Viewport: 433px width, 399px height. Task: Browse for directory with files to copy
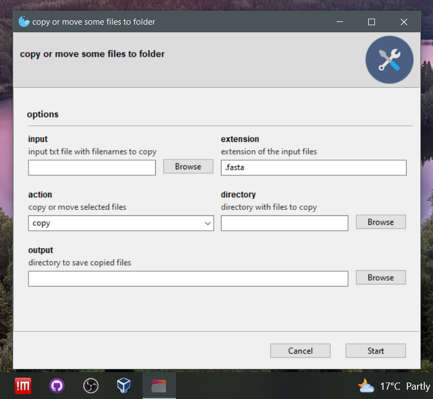click(x=380, y=222)
